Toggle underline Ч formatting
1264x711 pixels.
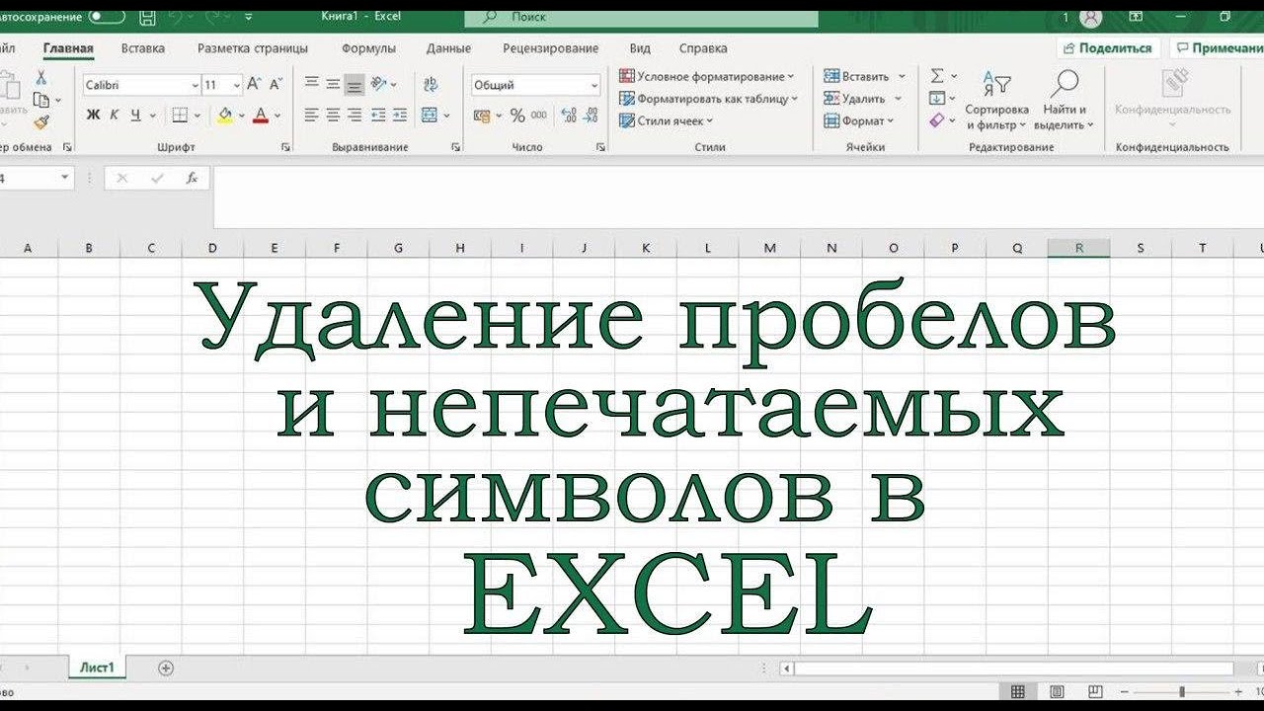coord(135,116)
